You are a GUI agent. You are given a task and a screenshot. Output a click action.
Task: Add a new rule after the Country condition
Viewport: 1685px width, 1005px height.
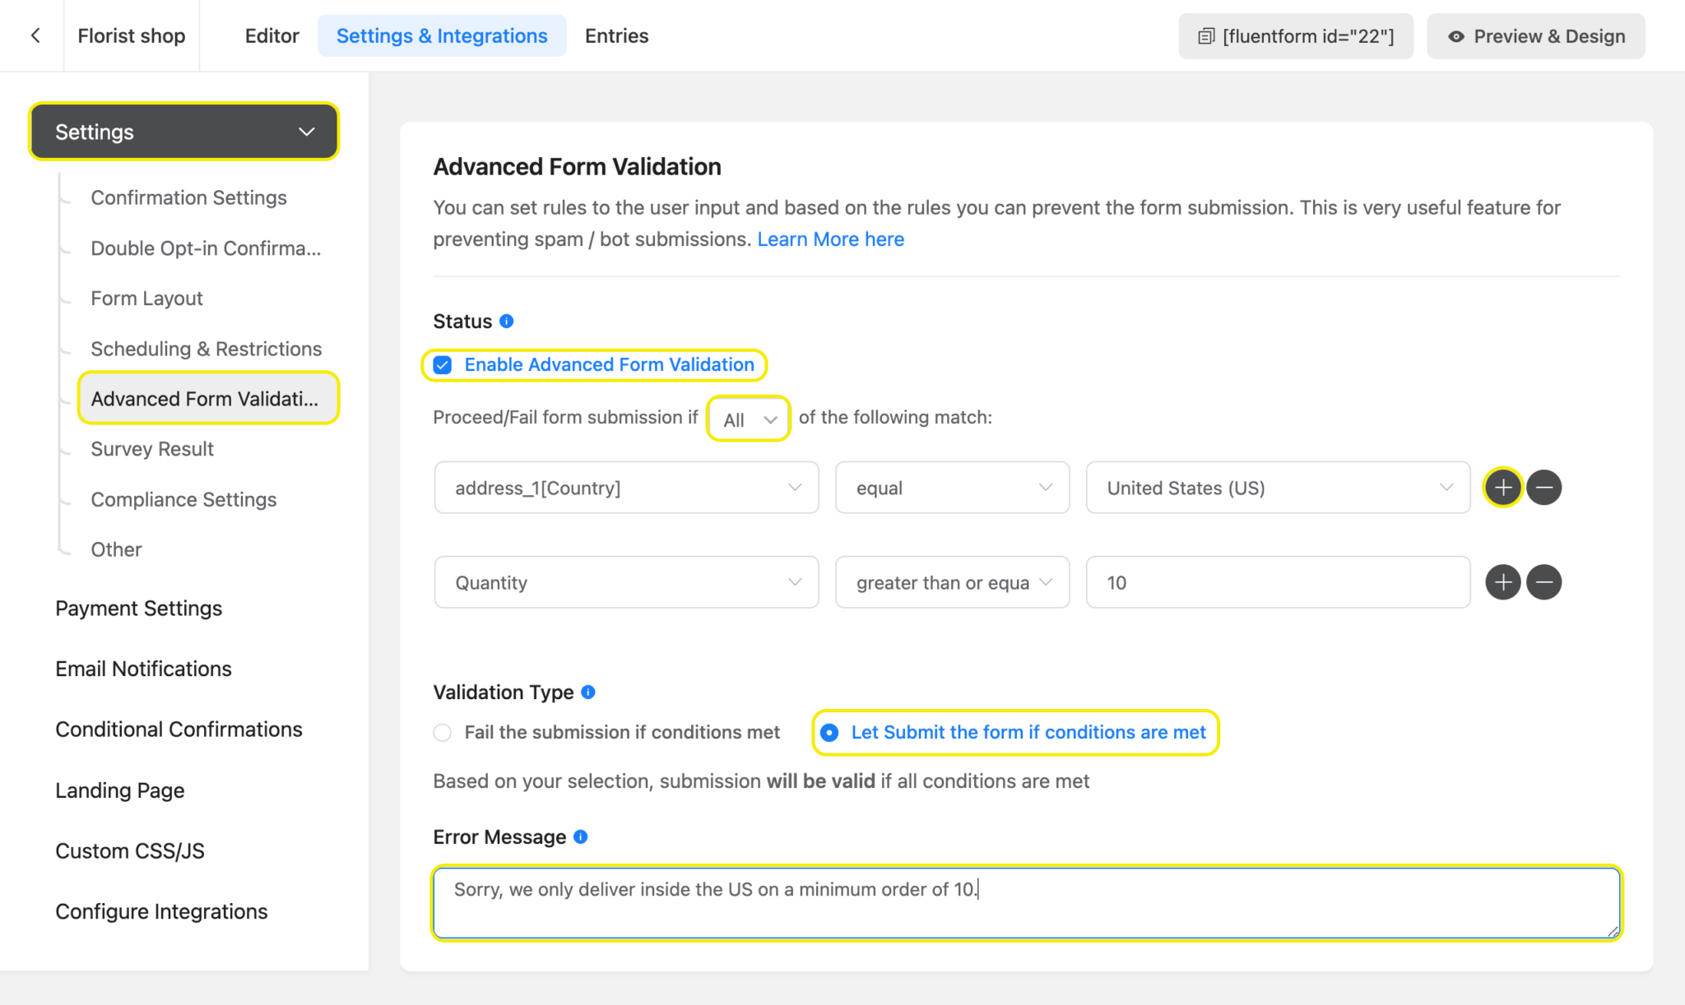(x=1502, y=487)
